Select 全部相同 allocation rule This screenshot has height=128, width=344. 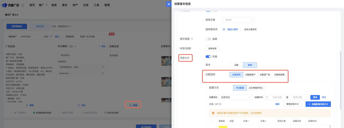[x=236, y=75]
